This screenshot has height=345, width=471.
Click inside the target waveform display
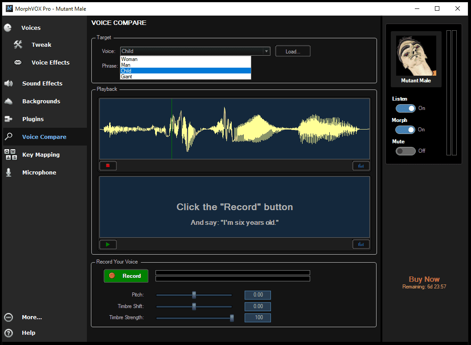[x=234, y=129]
